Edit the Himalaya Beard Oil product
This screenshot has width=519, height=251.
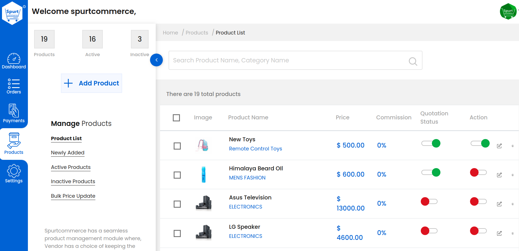click(x=499, y=175)
